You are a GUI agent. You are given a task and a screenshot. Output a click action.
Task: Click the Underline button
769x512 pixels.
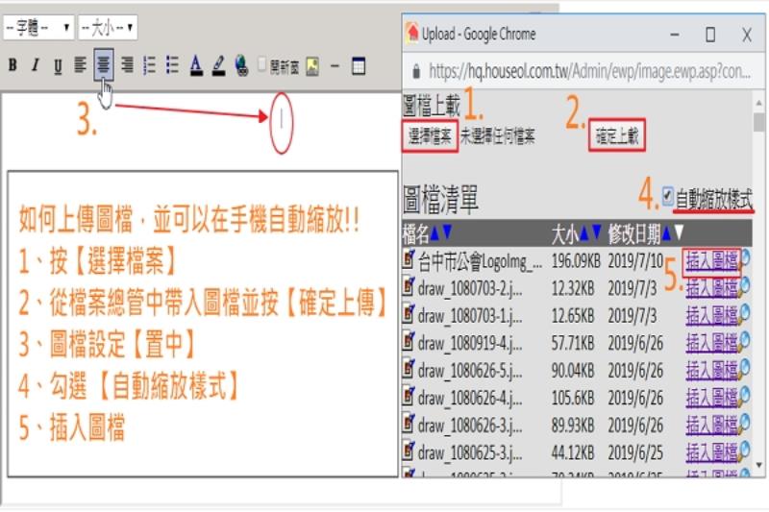58,66
